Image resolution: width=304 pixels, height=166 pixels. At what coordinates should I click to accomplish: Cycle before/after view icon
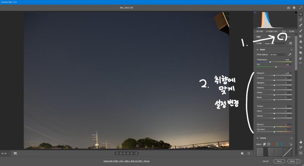click(x=242, y=153)
